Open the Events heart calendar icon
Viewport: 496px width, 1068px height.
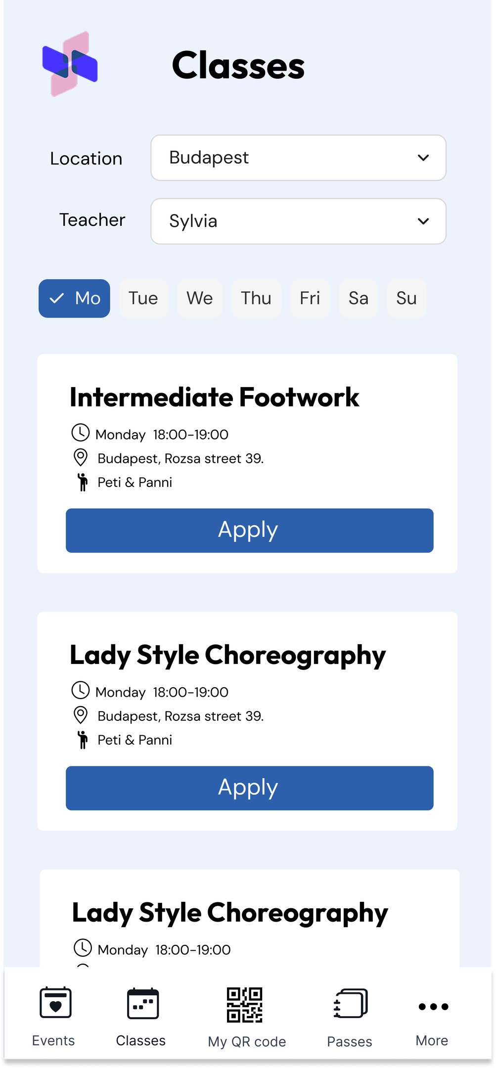coord(55,1002)
